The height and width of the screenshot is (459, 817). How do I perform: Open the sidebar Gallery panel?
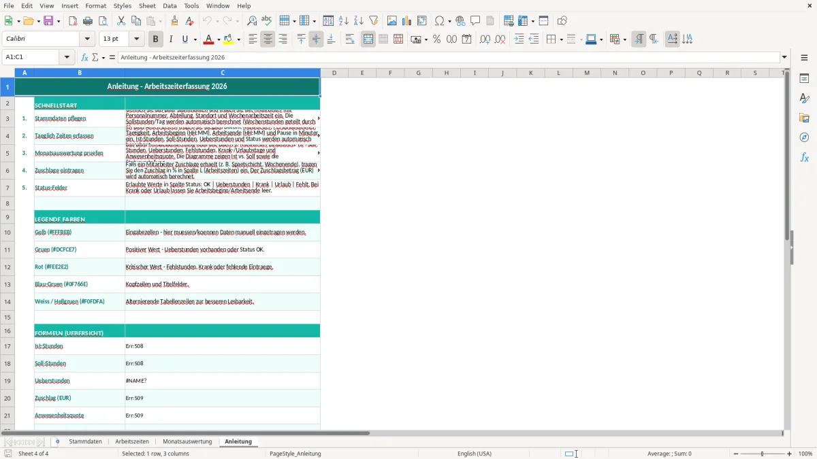pyautogui.click(x=804, y=118)
